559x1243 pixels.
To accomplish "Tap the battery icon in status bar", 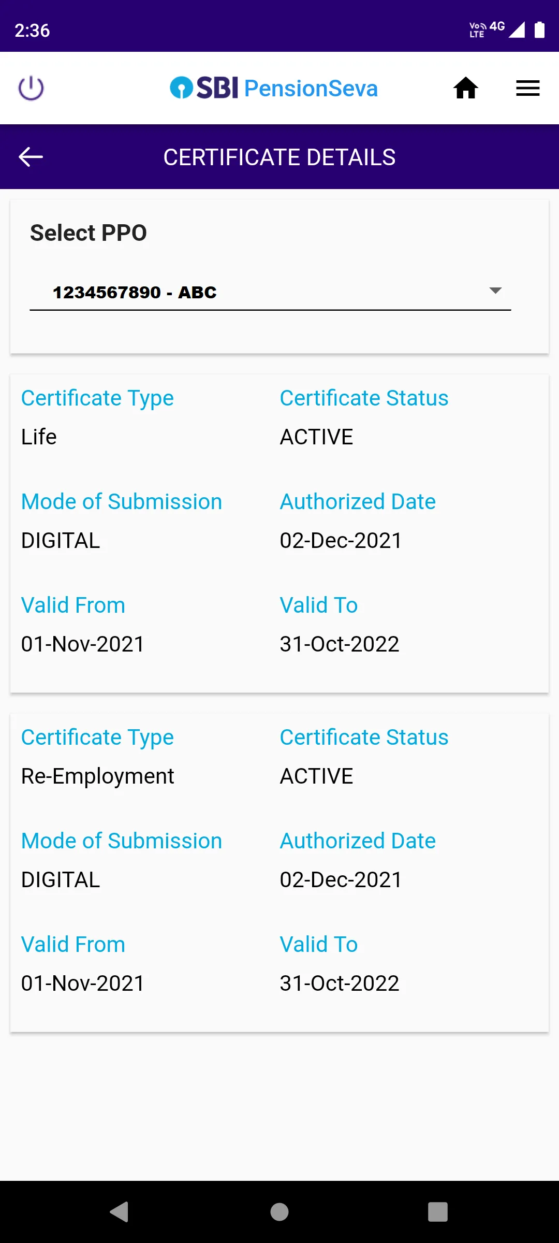I will click(x=539, y=30).
